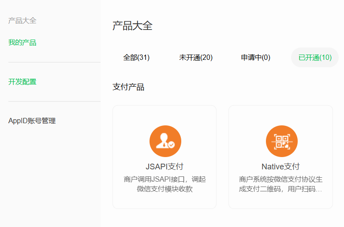The width and height of the screenshot is (344, 227).
Task: Click the first line of Native支付's description
Action: (x=280, y=179)
